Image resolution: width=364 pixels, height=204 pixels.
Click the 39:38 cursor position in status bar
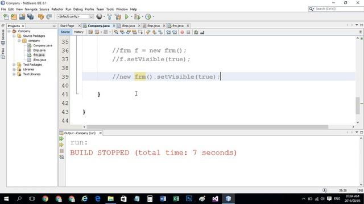pos(342,190)
